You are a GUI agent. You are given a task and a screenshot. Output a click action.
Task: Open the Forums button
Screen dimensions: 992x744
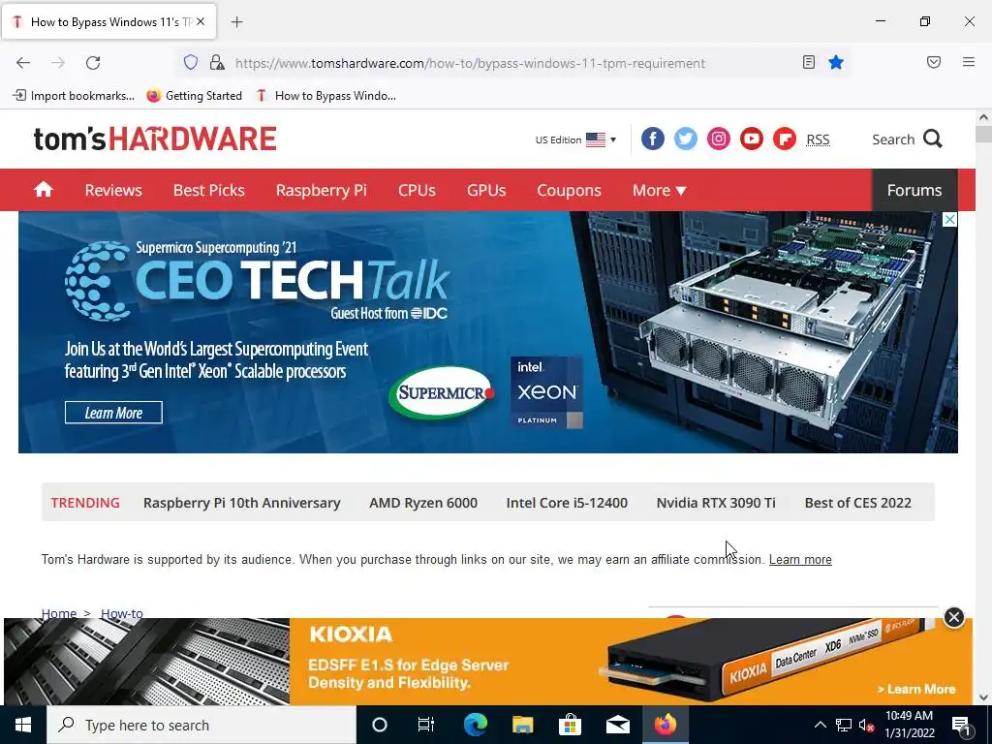[914, 190]
